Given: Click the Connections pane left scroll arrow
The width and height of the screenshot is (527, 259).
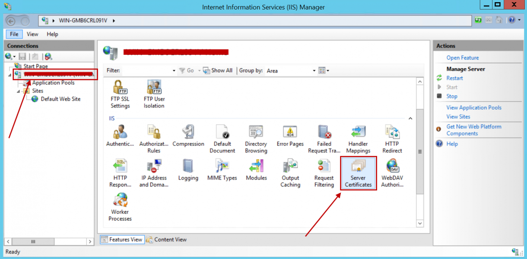Looking at the screenshot, I should [8, 242].
